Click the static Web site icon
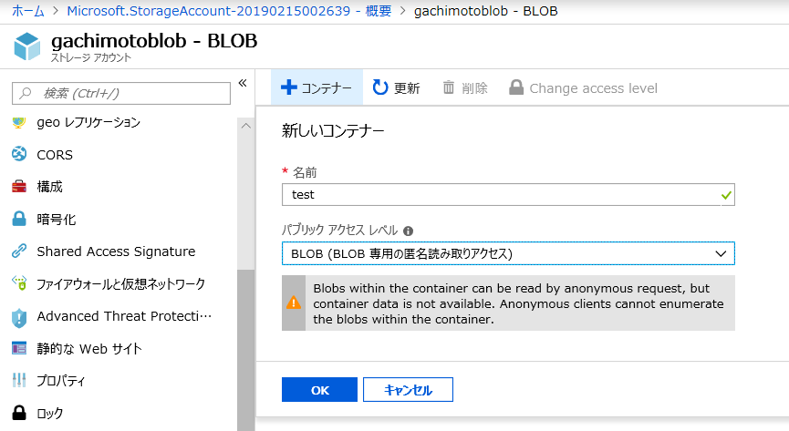Image resolution: width=789 pixels, height=431 pixels. click(19, 348)
